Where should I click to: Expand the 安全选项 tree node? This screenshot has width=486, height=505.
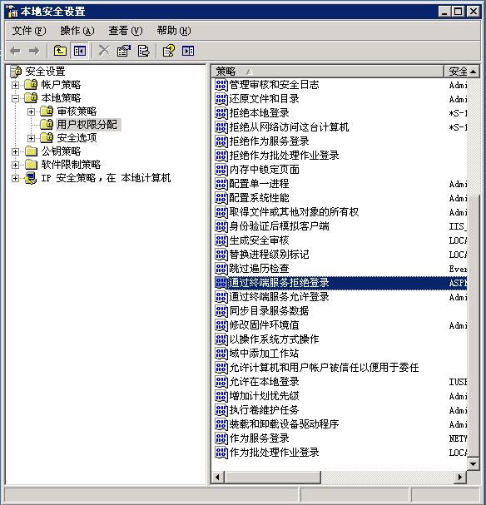click(32, 138)
